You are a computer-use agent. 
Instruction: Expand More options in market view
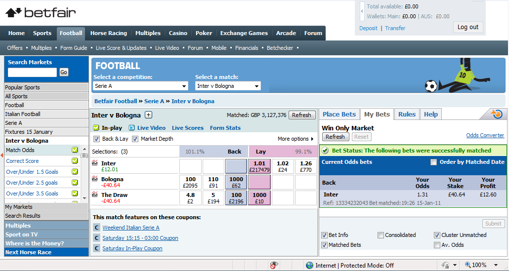[x=296, y=139]
